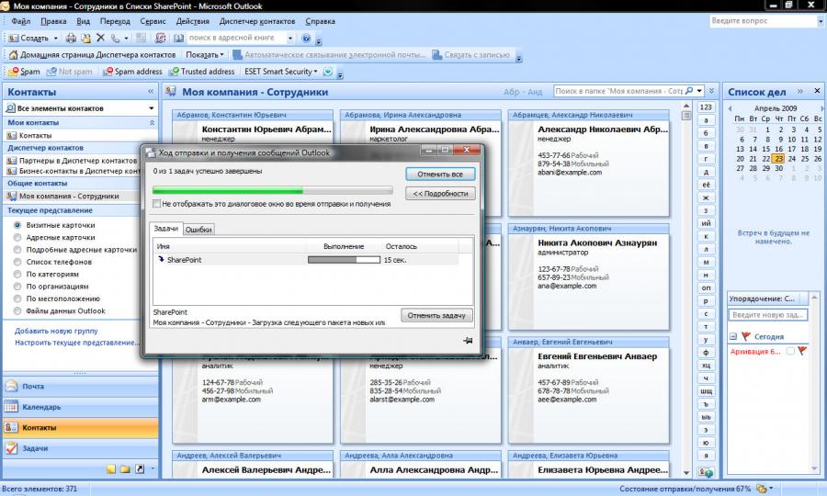827x496 pixels.
Task: Open ESET Smart Security dropdown
Action: pyautogui.click(x=280, y=71)
